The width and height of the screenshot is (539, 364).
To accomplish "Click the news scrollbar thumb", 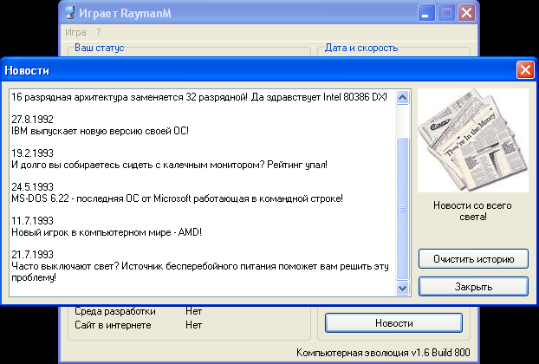I will (x=402, y=209).
